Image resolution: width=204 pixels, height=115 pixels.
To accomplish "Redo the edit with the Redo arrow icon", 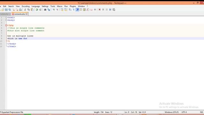I will 40,10.
